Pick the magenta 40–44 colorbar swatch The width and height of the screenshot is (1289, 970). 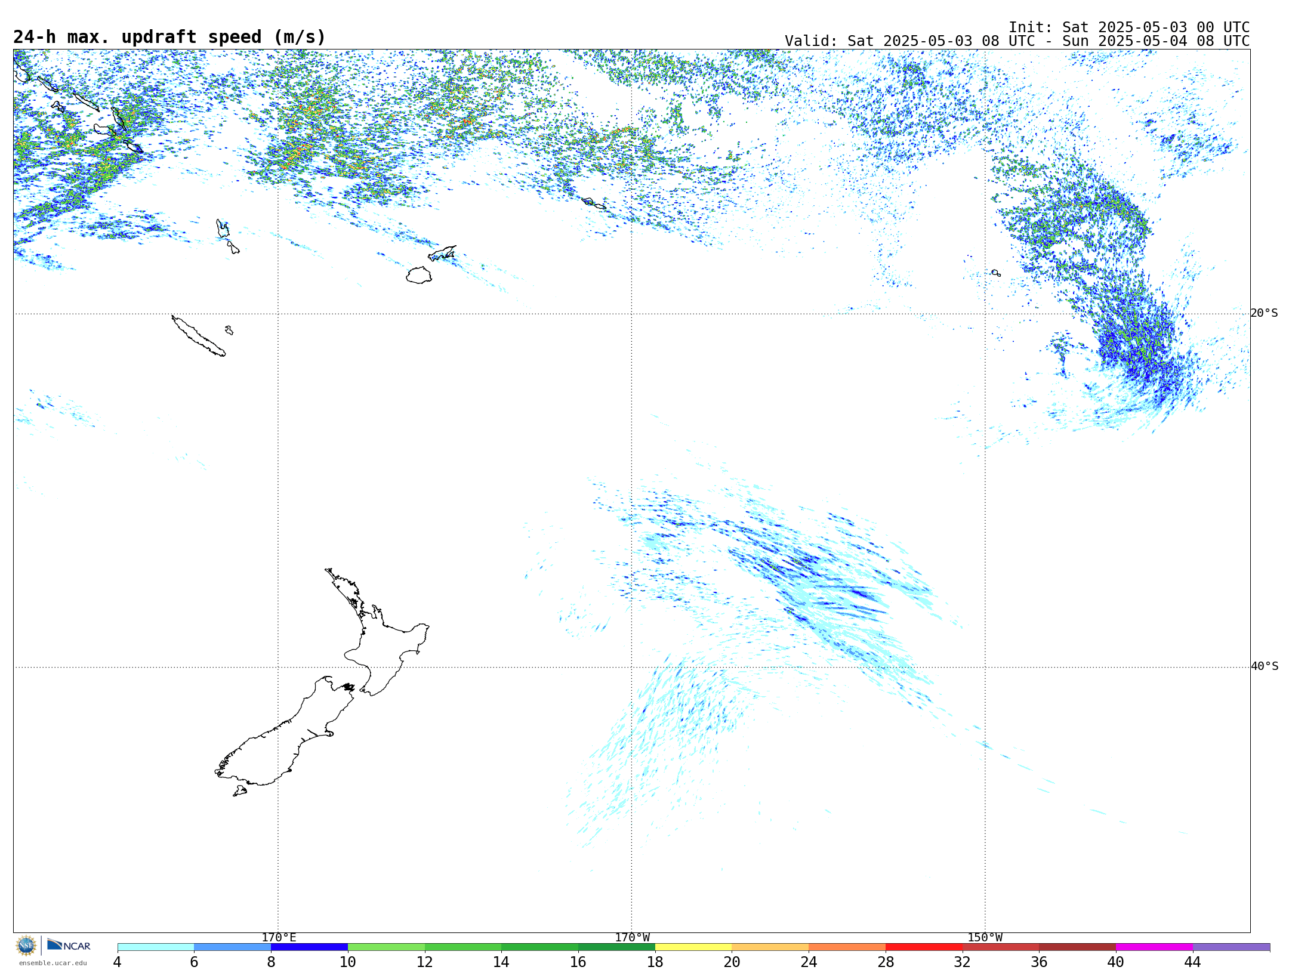1154,947
